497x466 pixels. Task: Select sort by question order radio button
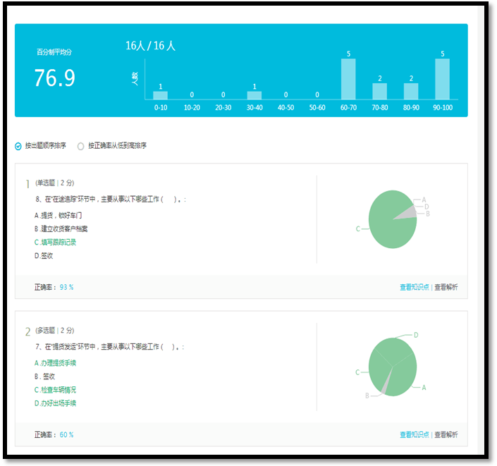[18, 146]
